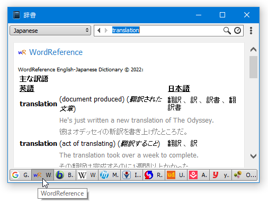
Task: Switch to the ud Urban Dictionary tab
Action: (176, 175)
